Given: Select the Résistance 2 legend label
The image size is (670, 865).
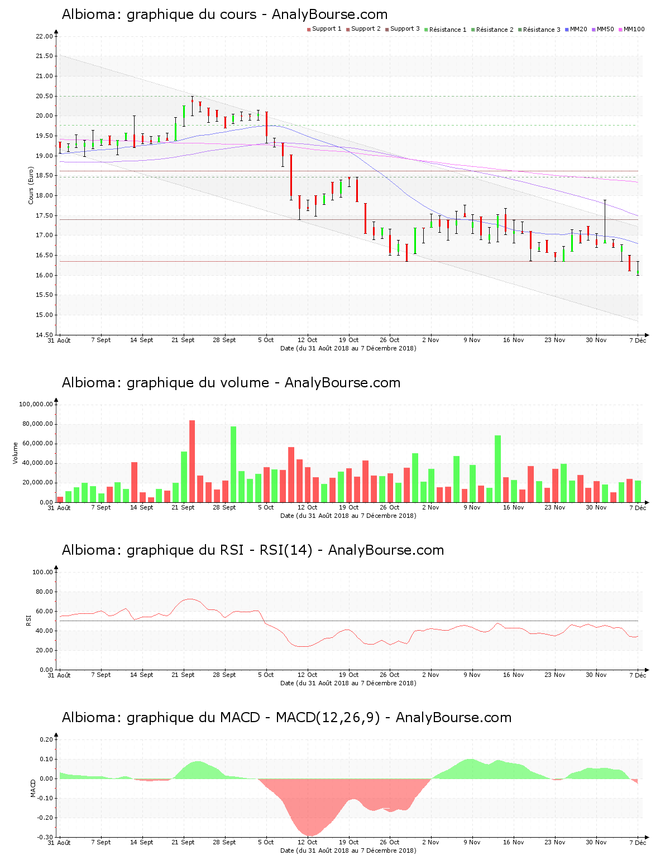Looking at the screenshot, I should [495, 30].
